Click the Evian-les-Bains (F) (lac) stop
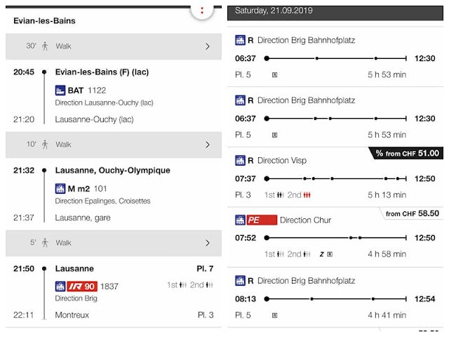Viewport: 449px width, 337px height. click(x=102, y=72)
